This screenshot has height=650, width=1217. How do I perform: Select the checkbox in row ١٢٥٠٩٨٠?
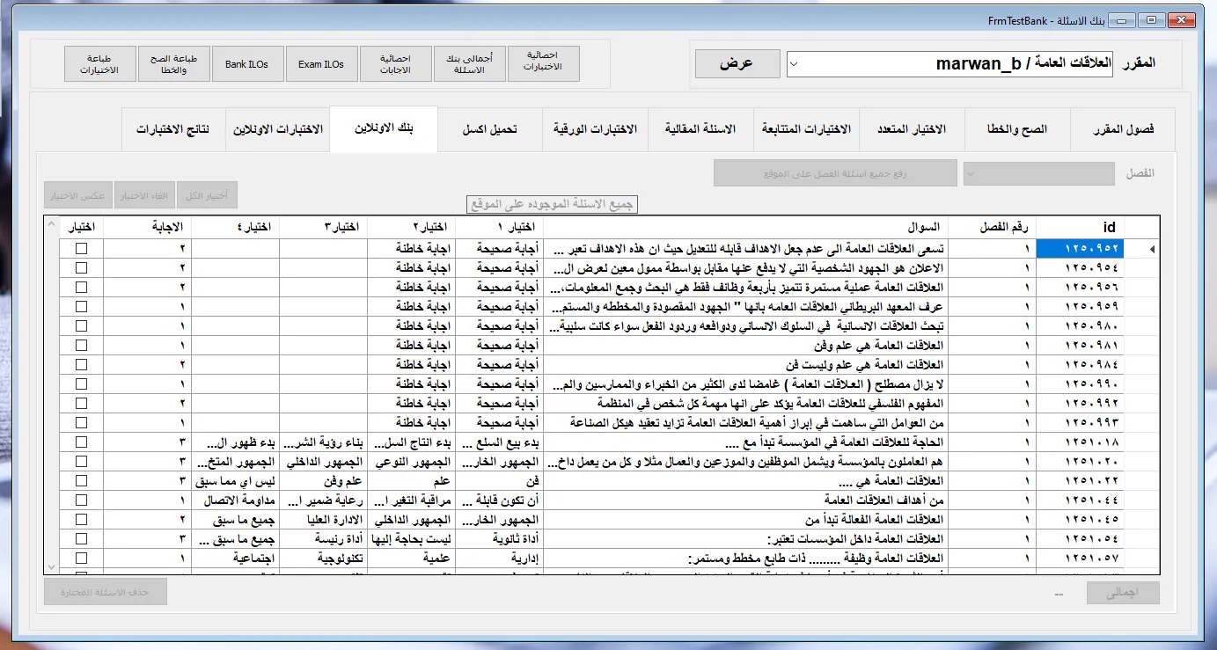tap(82, 326)
